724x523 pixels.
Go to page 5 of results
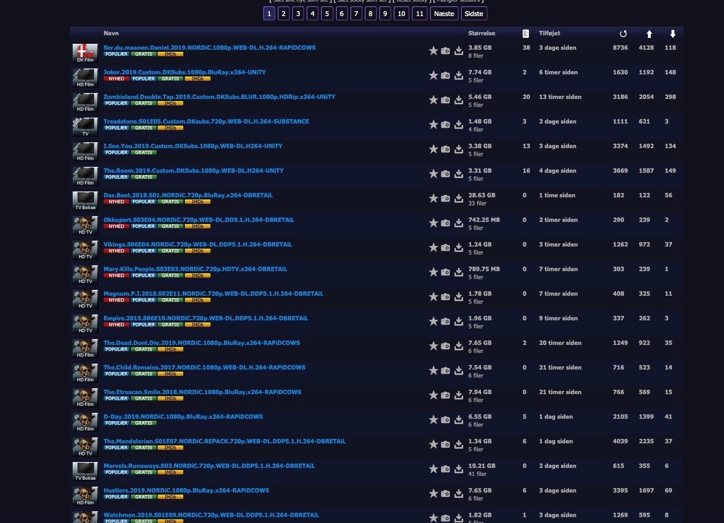(327, 13)
